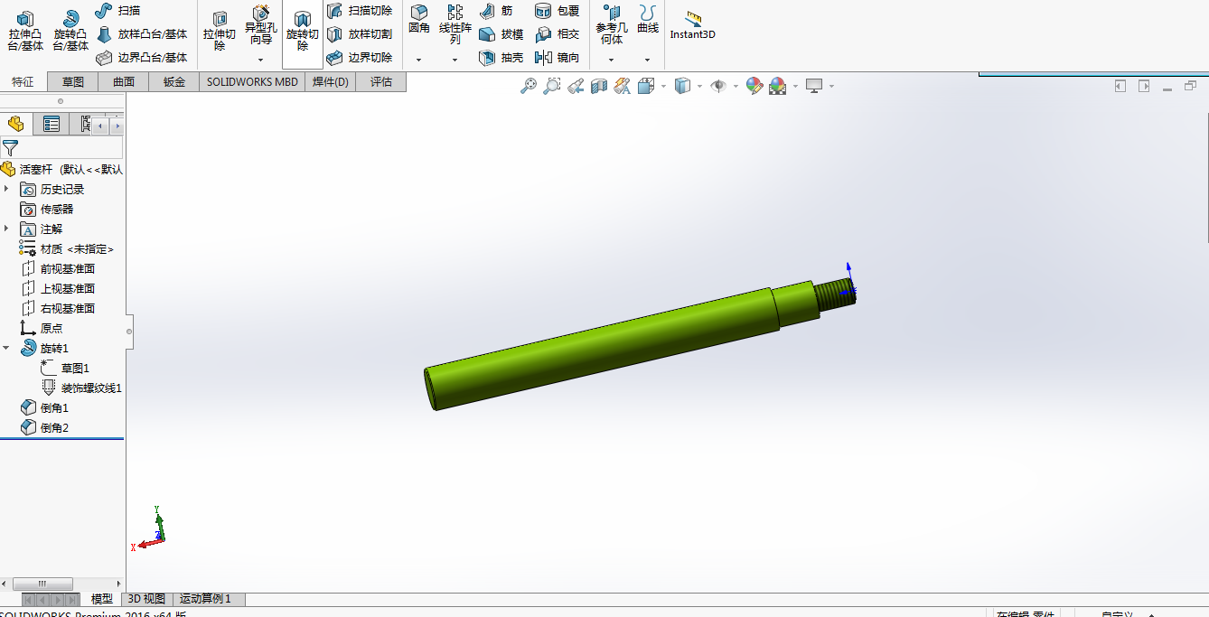The width and height of the screenshot is (1209, 617).
Task: Open the 评估 tab
Action: 381,82
